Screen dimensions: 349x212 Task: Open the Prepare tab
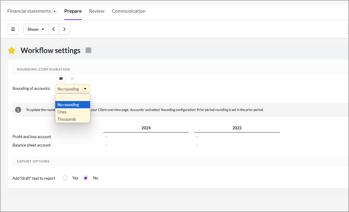coord(73,11)
